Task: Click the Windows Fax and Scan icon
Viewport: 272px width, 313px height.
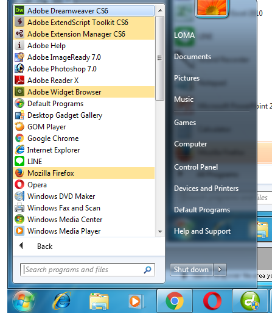Action: 19,207
